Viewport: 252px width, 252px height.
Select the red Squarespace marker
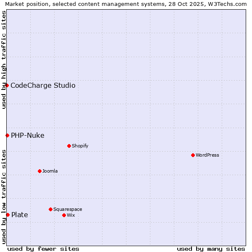coord(50,209)
